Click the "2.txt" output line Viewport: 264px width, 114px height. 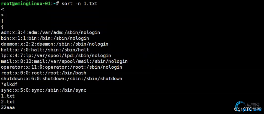click(8, 102)
